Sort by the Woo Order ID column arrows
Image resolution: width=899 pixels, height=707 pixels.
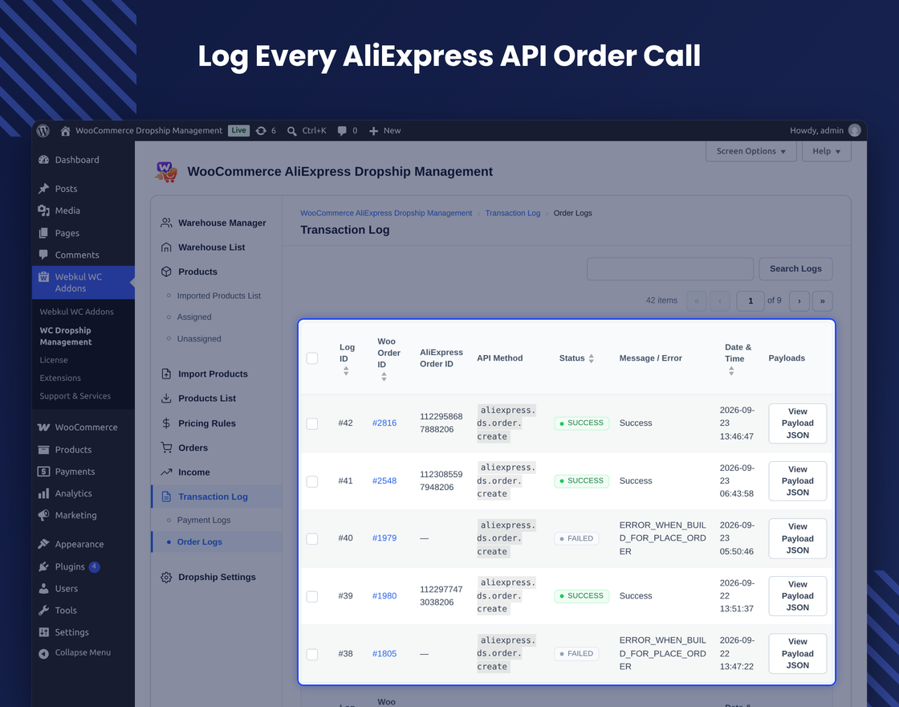click(x=384, y=377)
